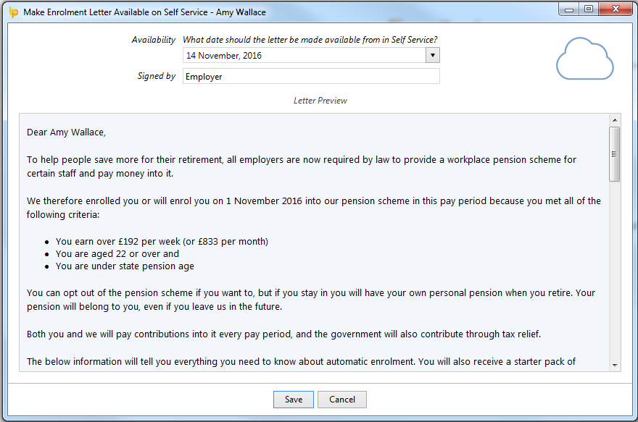
Task: Click the scrollbar thumb in the letter preview
Action: [x=615, y=153]
